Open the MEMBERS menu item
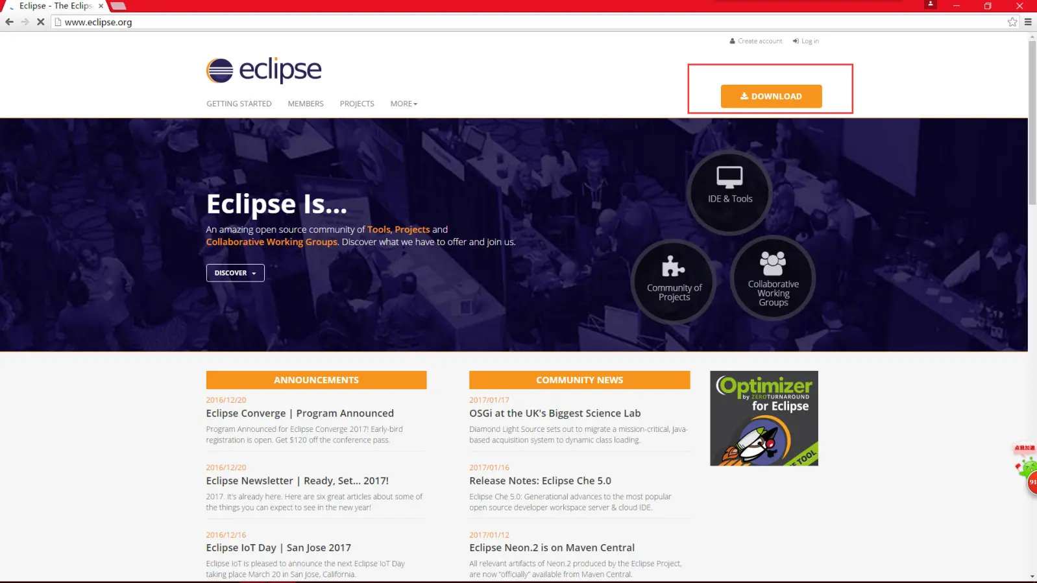 306,104
